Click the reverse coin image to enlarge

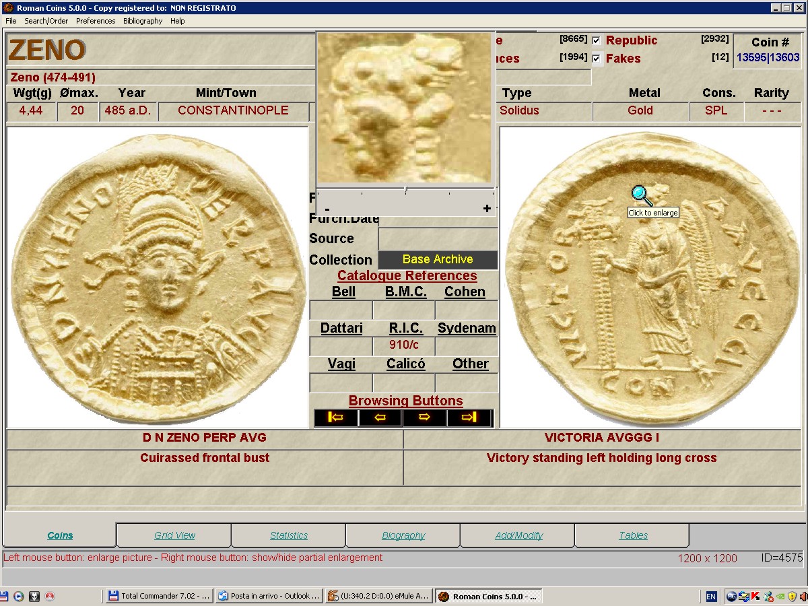tap(650, 277)
